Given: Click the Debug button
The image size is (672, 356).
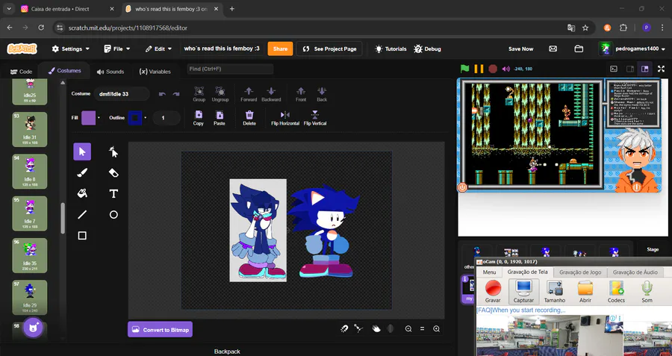Looking at the screenshot, I should (427, 49).
